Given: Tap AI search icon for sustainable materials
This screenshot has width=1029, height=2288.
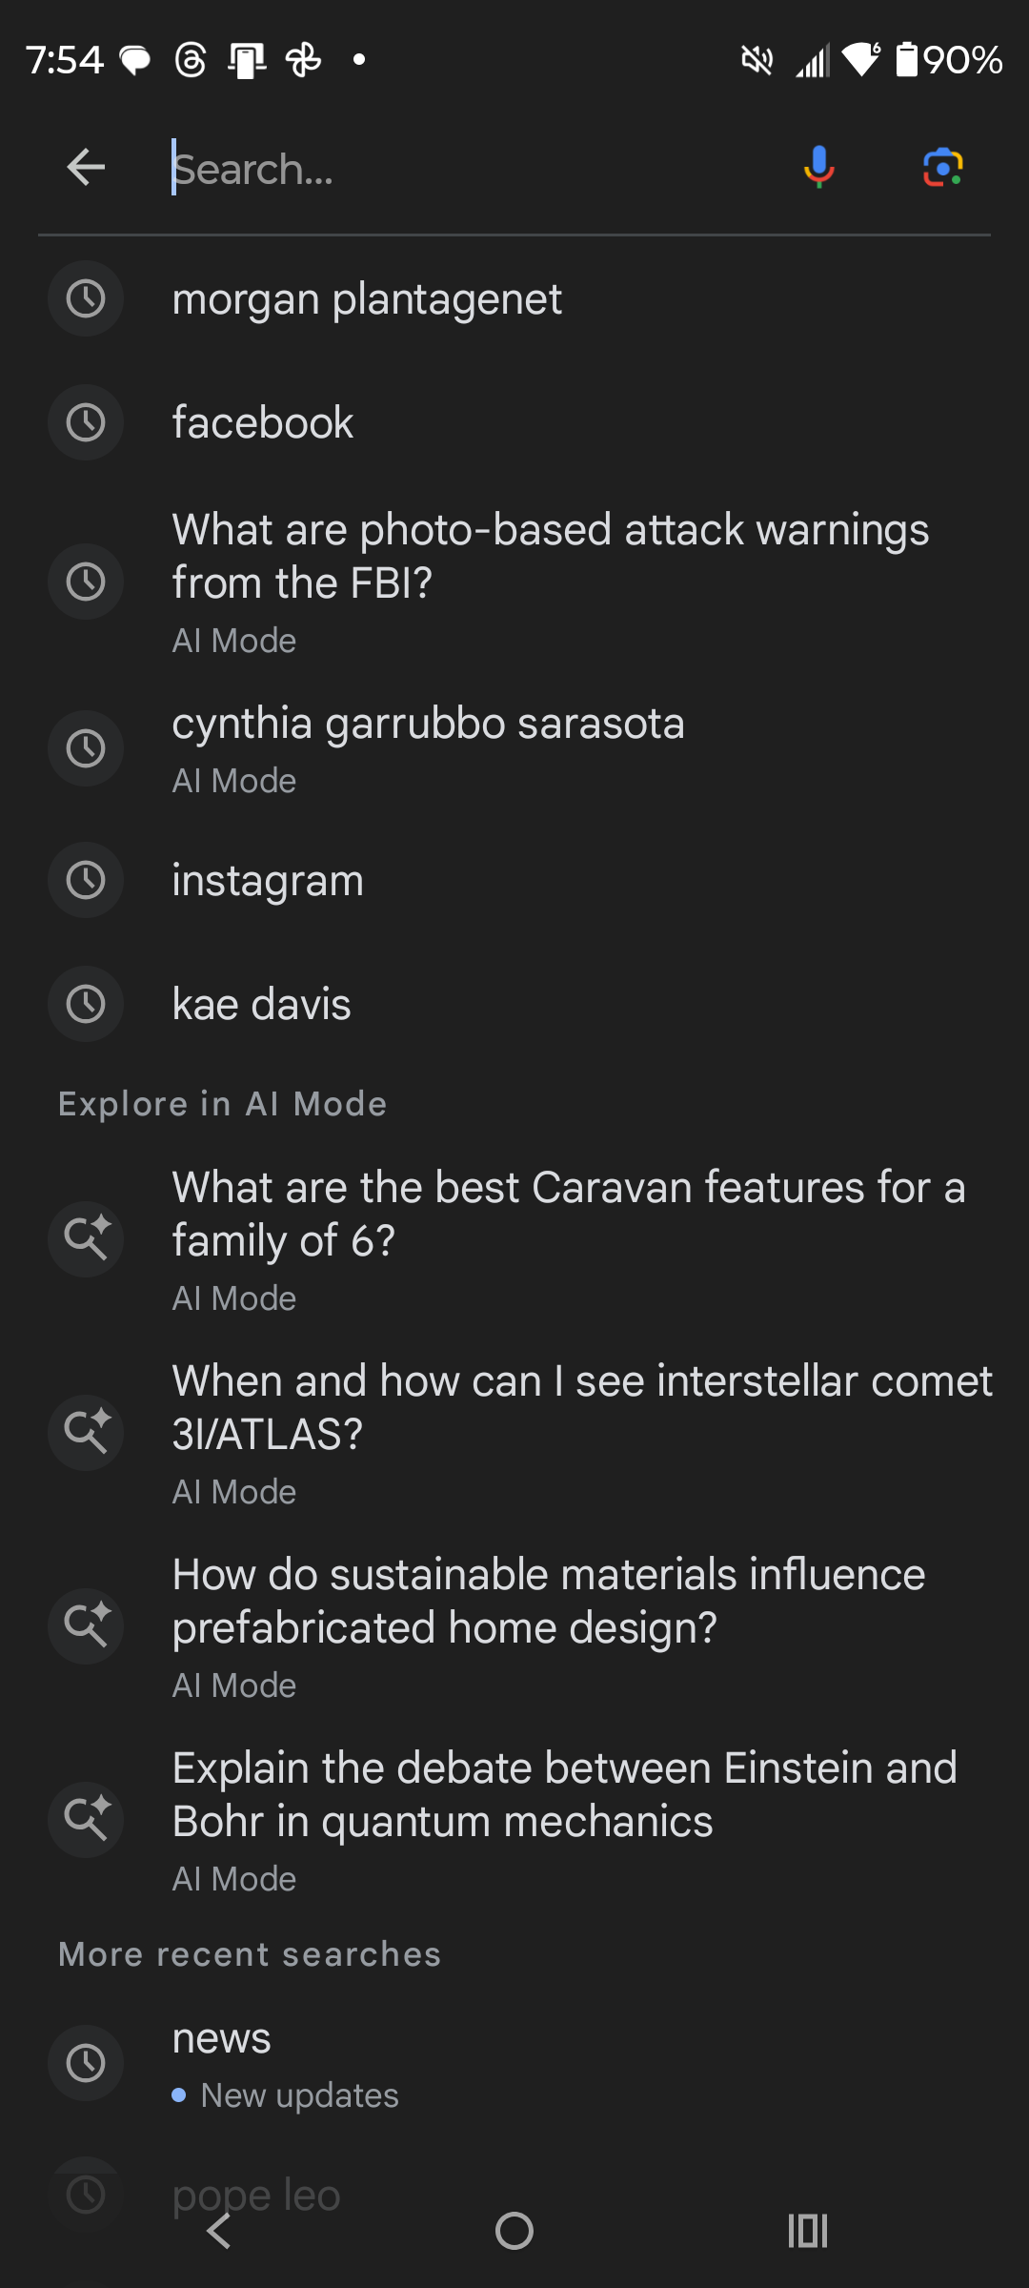Looking at the screenshot, I should pyautogui.click(x=86, y=1625).
